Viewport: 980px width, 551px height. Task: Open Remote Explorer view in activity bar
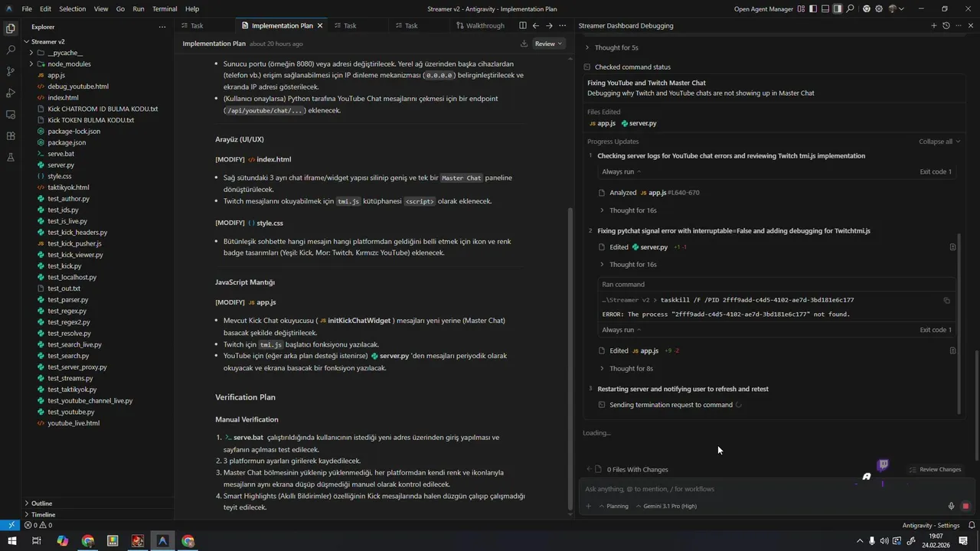pos(11,114)
